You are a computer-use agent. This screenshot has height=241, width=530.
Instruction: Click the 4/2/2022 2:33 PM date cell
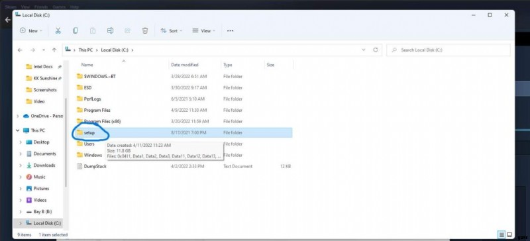tap(187, 166)
